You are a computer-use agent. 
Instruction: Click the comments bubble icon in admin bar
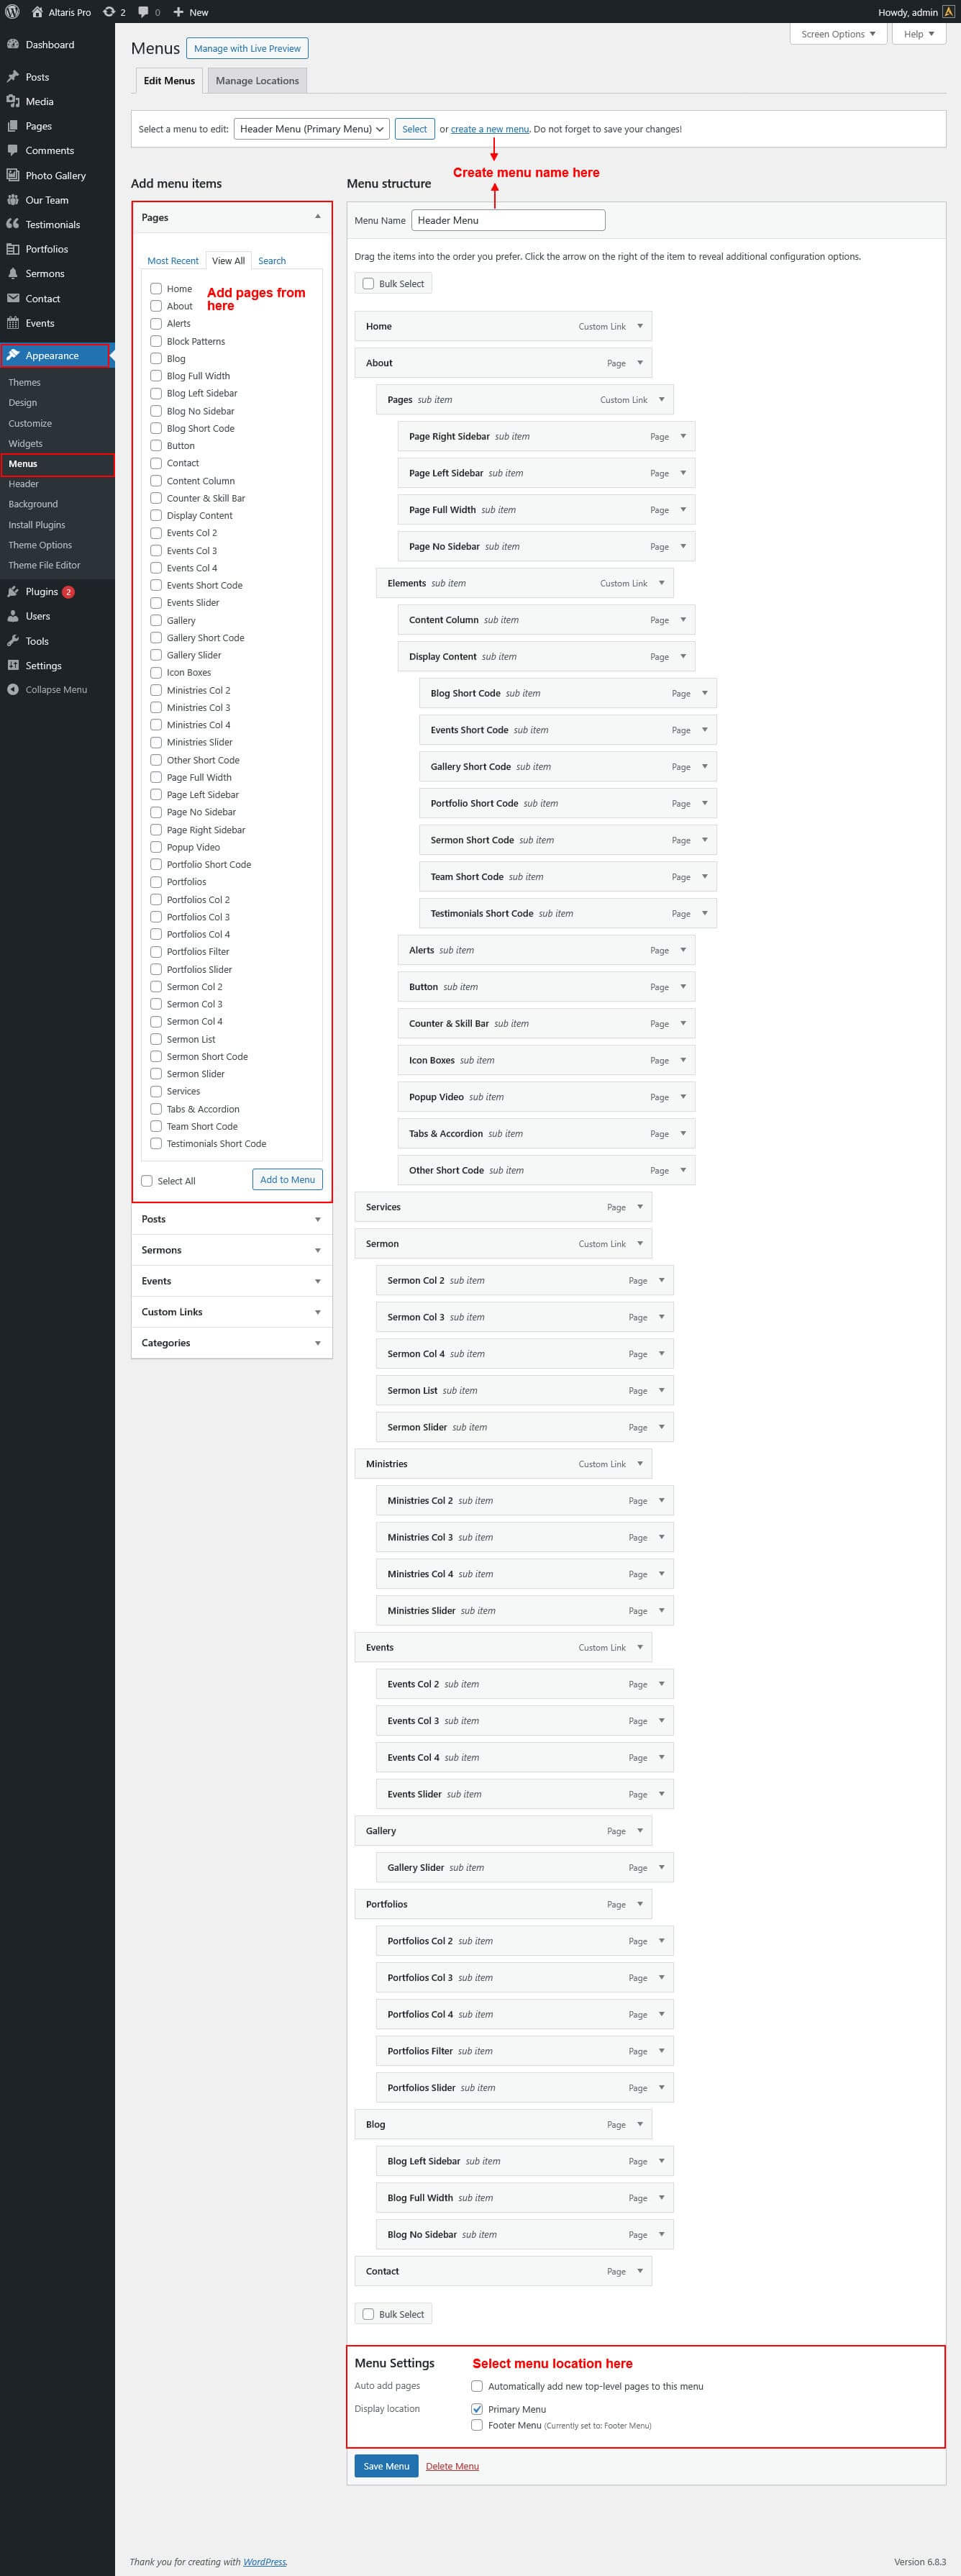(x=144, y=12)
